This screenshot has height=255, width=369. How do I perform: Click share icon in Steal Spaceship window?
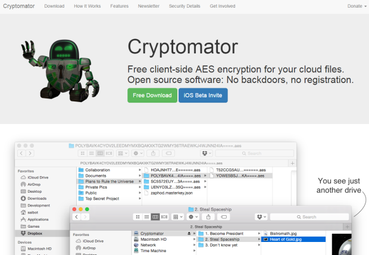tap(208, 217)
